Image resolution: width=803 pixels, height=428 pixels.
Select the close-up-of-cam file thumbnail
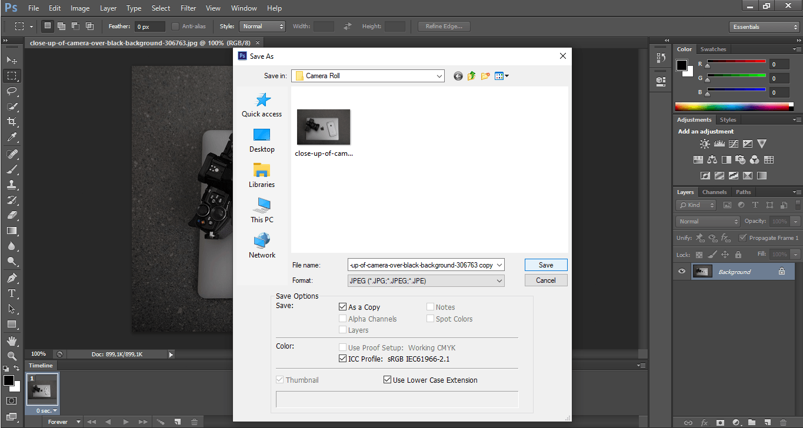[324, 126]
